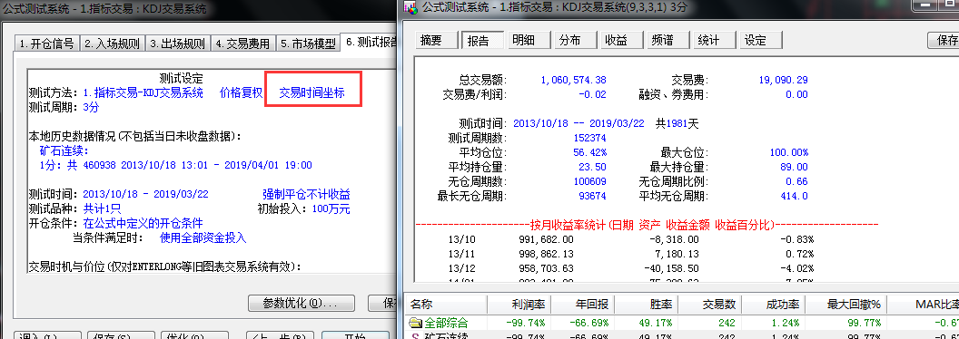Click the 在公式中定义的开仓条件 link
This screenshot has width=959, height=339.
pos(143,224)
